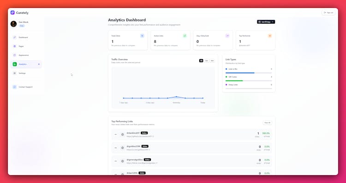Open the Appearance sidebar icon
The height and width of the screenshot is (183, 346).
point(15,55)
